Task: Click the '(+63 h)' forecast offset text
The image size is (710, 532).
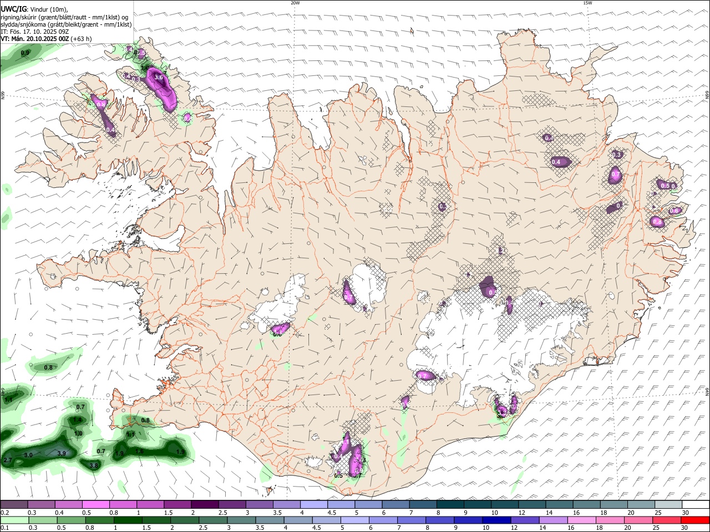Action: click(81, 39)
